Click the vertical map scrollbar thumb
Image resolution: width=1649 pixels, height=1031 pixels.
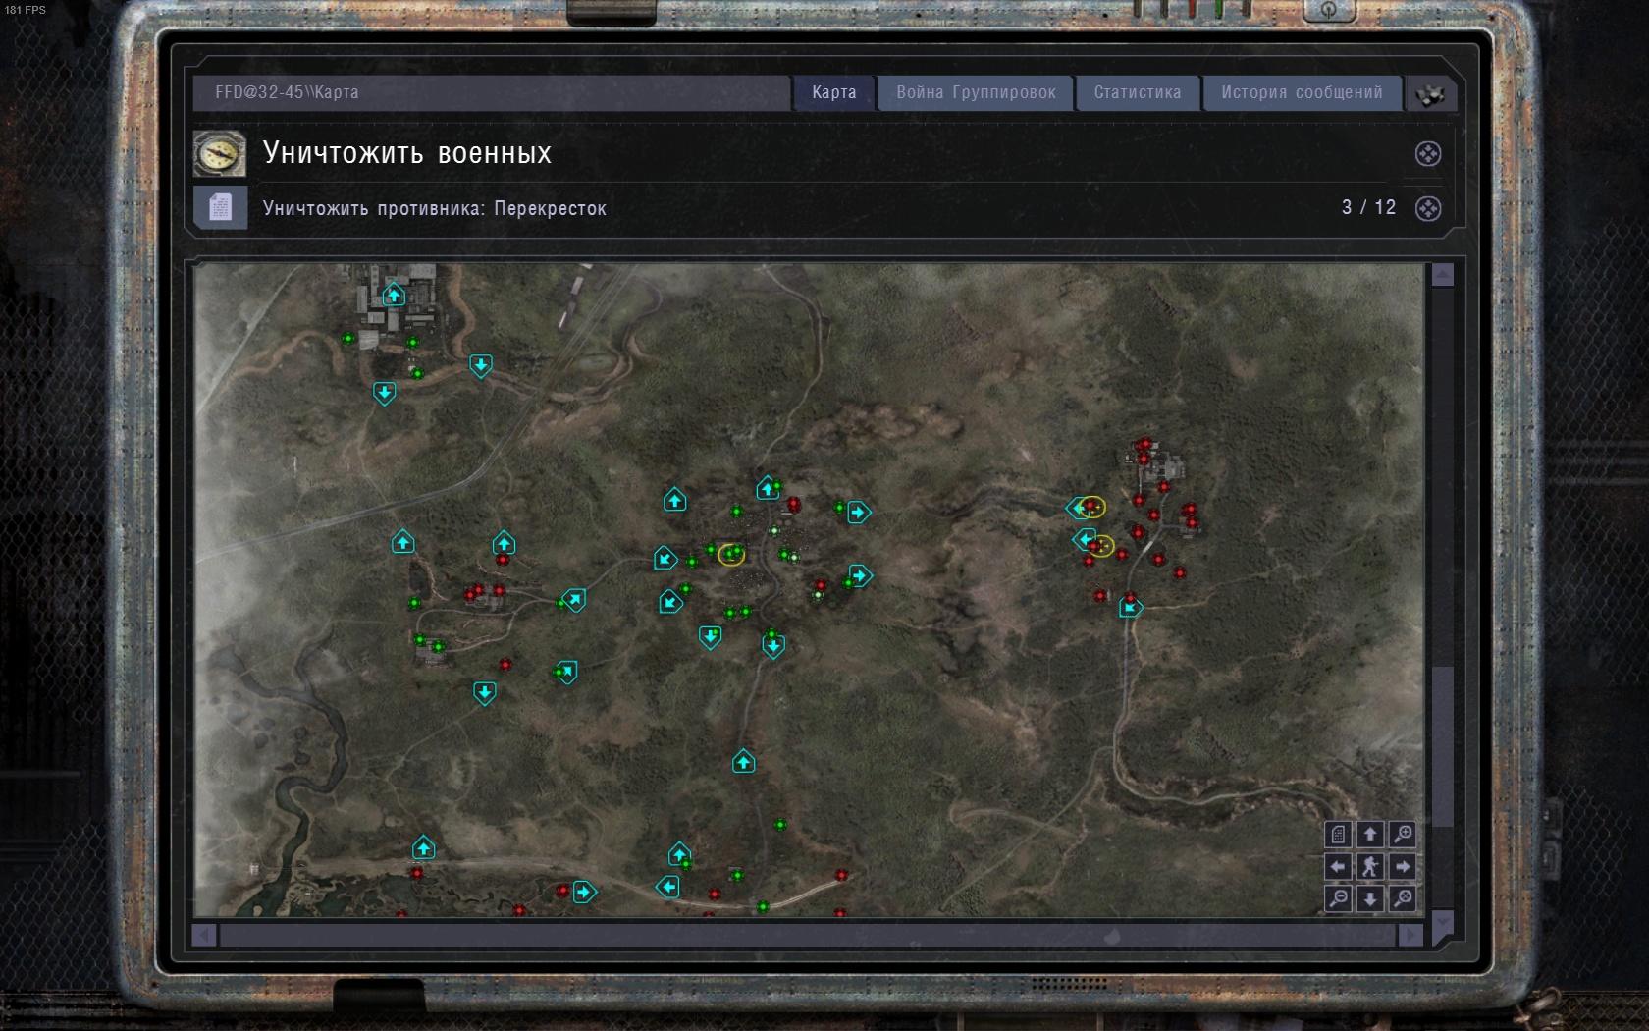1442,746
